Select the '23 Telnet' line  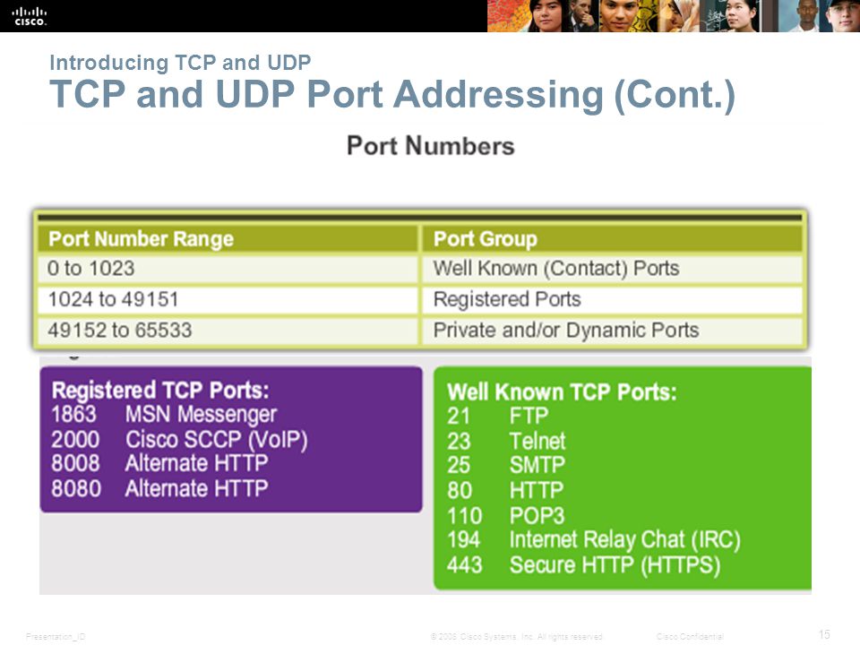[506, 441]
